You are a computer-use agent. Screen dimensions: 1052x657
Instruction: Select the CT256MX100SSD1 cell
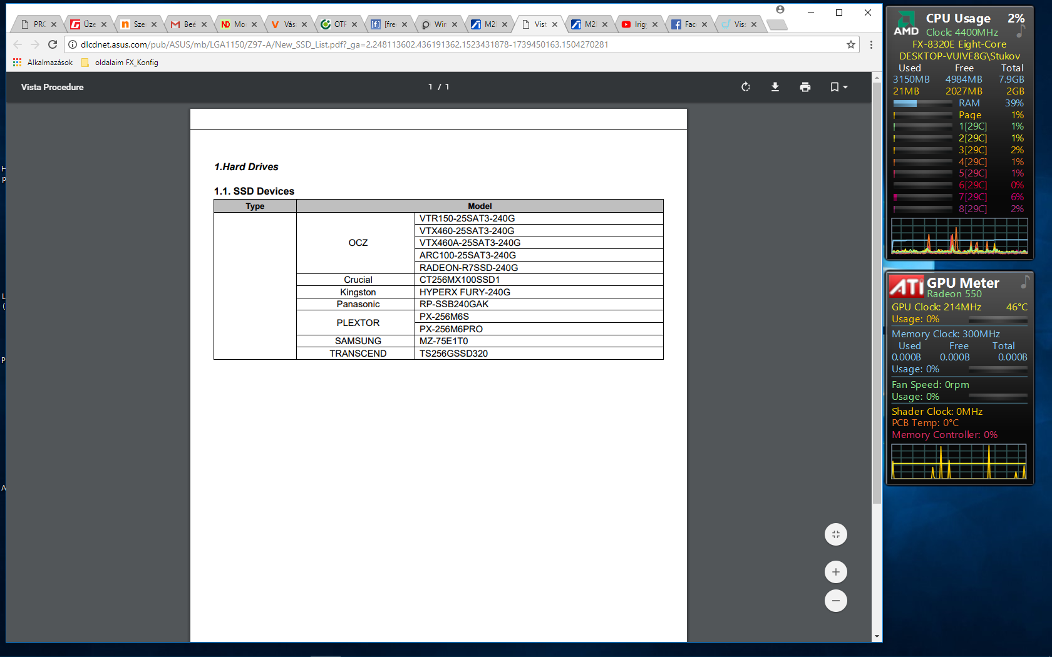pos(539,280)
